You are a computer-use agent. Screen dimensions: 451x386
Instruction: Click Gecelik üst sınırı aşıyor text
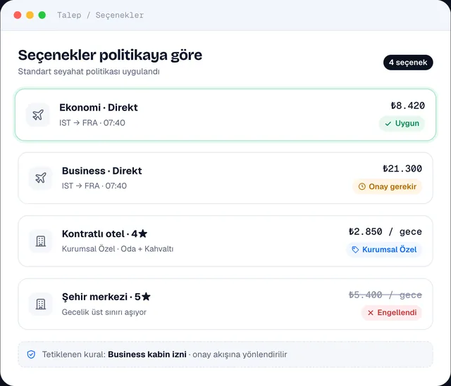tap(104, 312)
